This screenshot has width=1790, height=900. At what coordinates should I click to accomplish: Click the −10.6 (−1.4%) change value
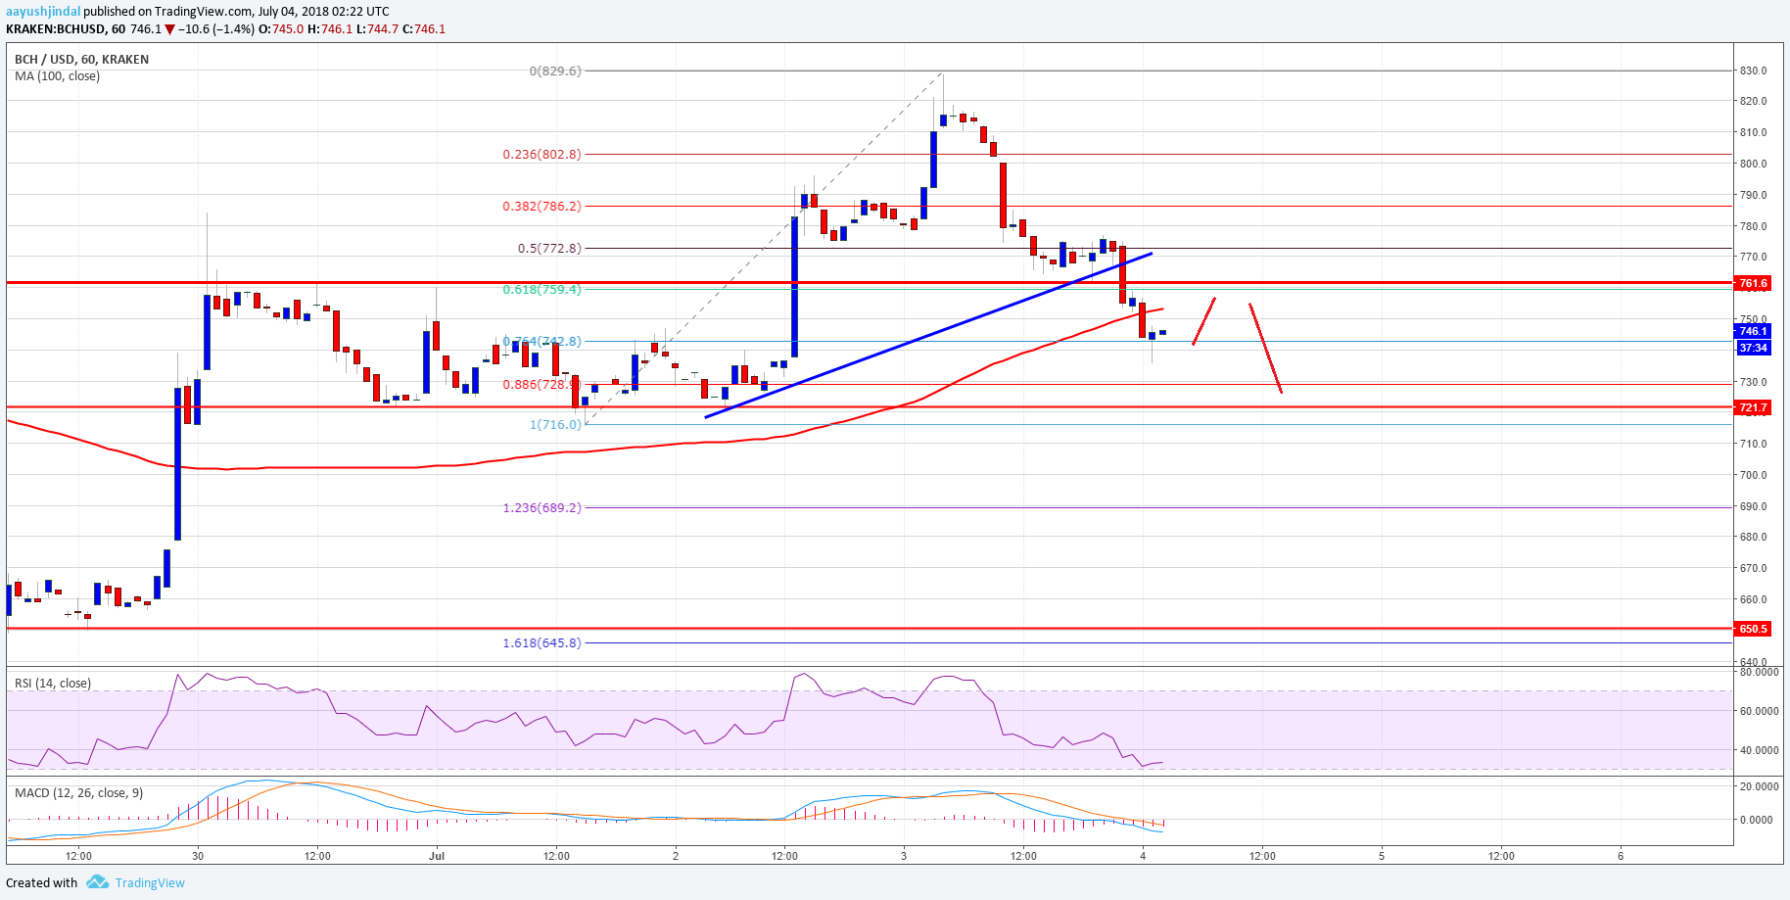coord(215,29)
